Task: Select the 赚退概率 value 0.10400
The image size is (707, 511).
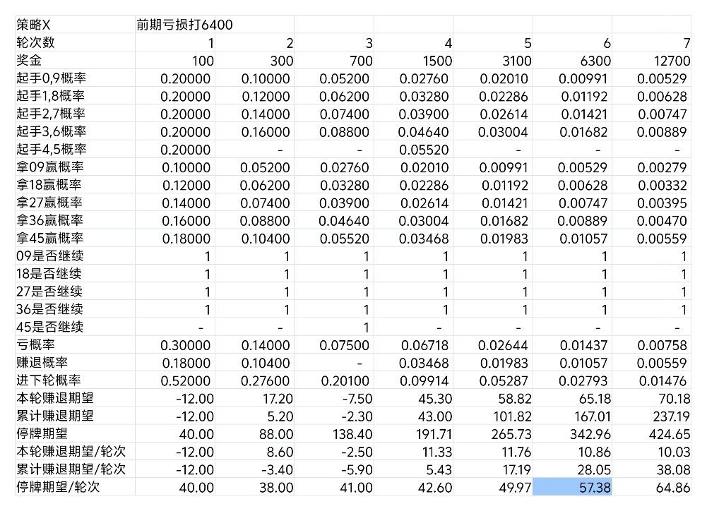Action: (266, 363)
